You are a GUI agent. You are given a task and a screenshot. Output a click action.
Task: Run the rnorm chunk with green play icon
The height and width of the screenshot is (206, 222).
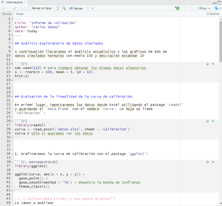pos(213,64)
